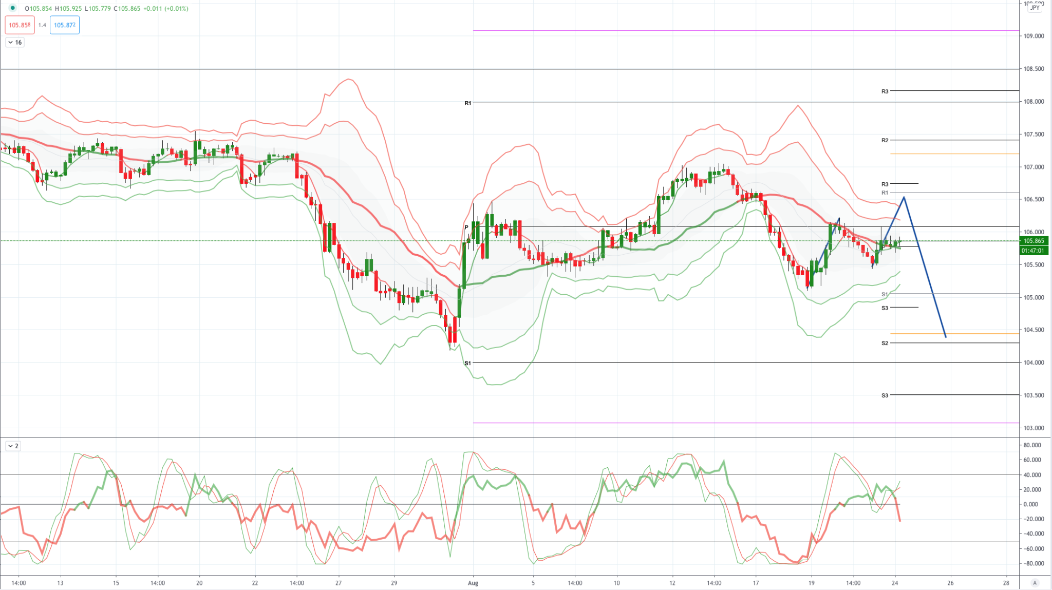The image size is (1052, 590).
Task: Collapse the indicator pane via the "2" chevron
Action: [x=14, y=446]
